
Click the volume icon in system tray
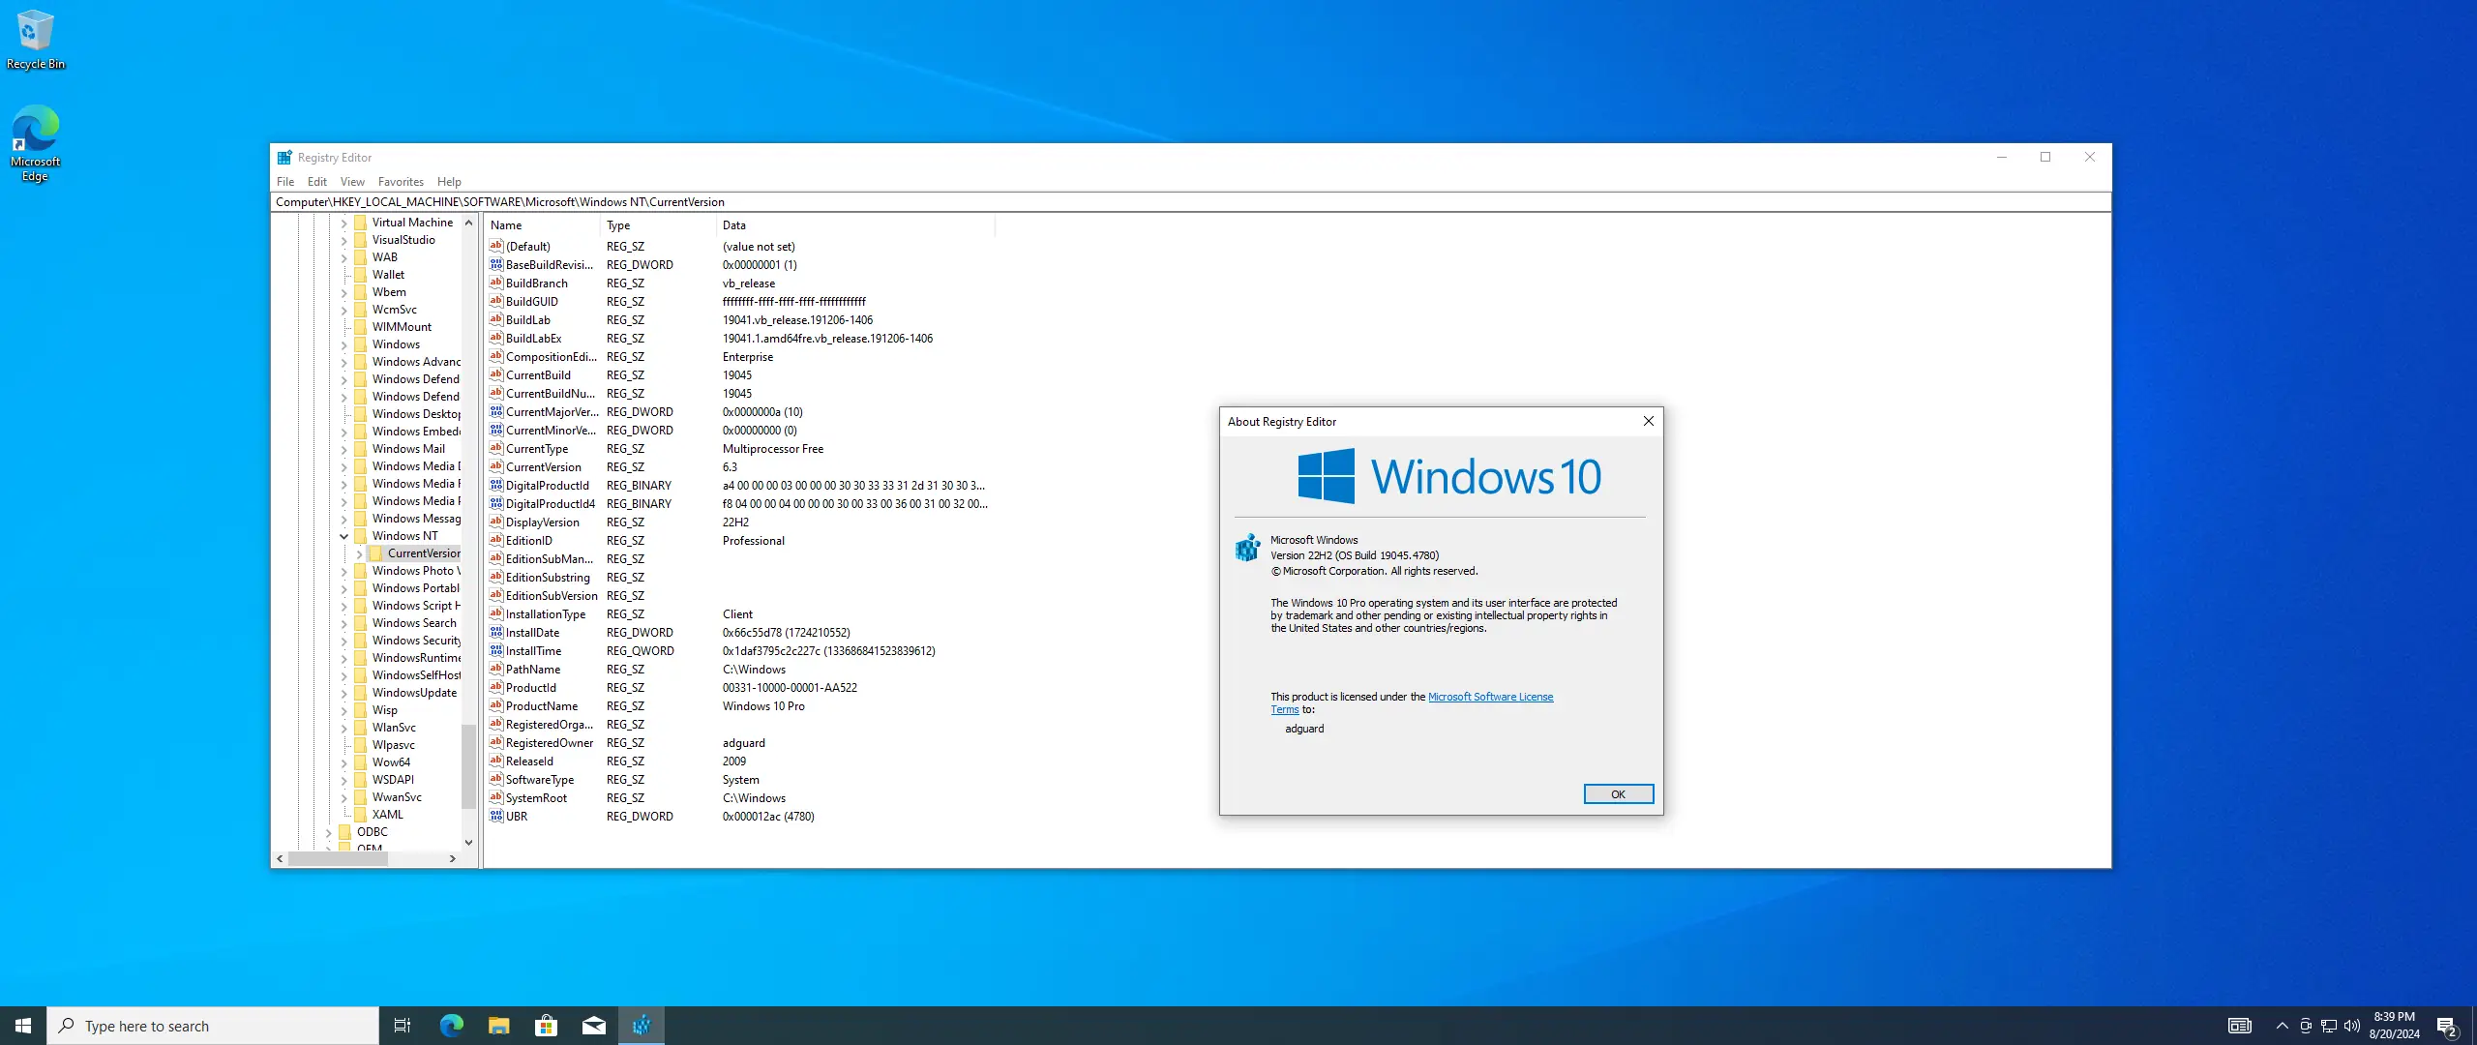[2351, 1026]
